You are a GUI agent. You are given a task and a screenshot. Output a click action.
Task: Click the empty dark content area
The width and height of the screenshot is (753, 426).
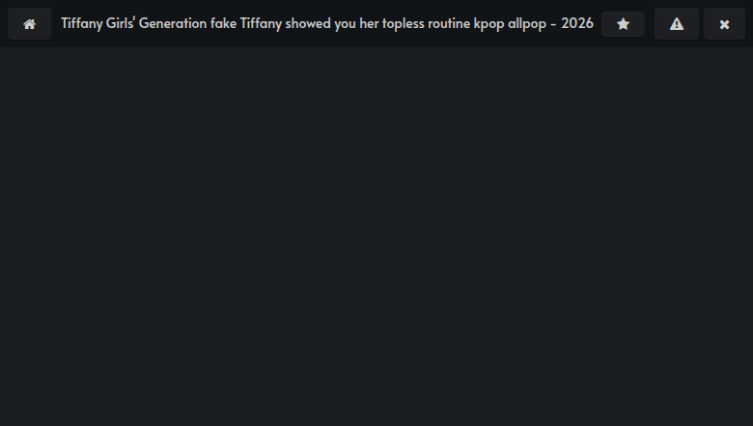[376, 237]
